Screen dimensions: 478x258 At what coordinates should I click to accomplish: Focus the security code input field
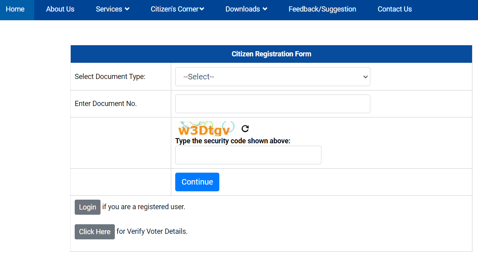point(248,155)
